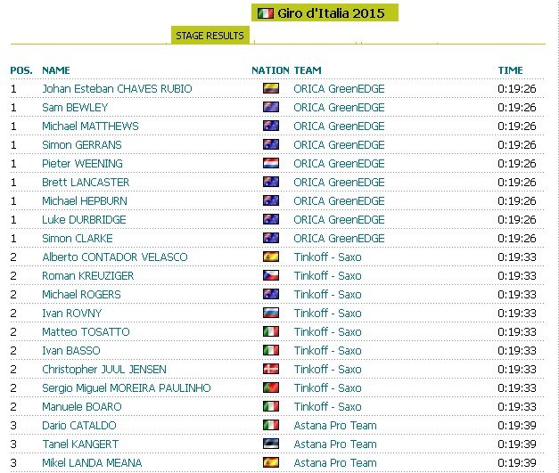Open rider Matteo TOSATTO profile
Viewport: 559px width, 473px height.
coord(86,331)
